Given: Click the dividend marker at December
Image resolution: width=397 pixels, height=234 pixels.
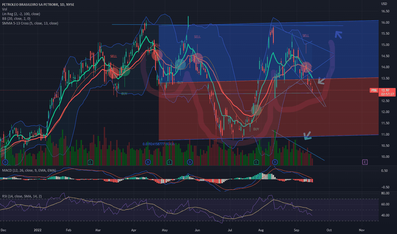Looking at the screenshot, I should click(x=5, y=162).
